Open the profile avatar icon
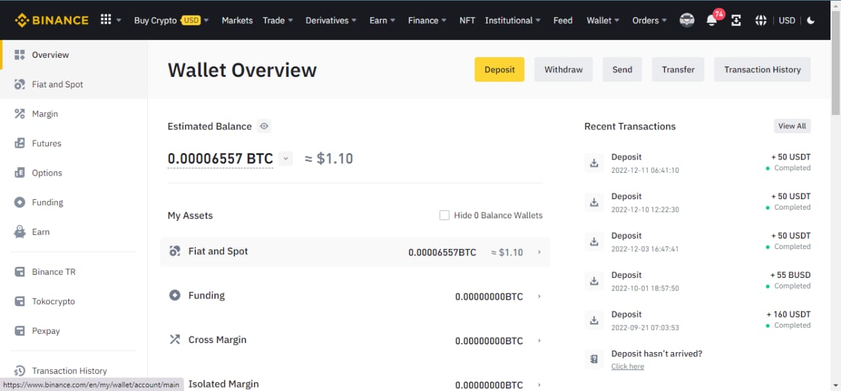Viewport: 841px width, 391px height. [687, 20]
